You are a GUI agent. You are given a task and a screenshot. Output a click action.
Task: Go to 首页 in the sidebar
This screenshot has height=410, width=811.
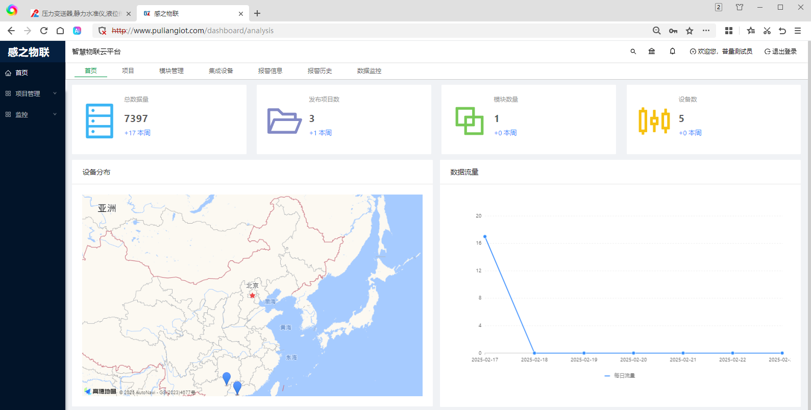coord(21,73)
